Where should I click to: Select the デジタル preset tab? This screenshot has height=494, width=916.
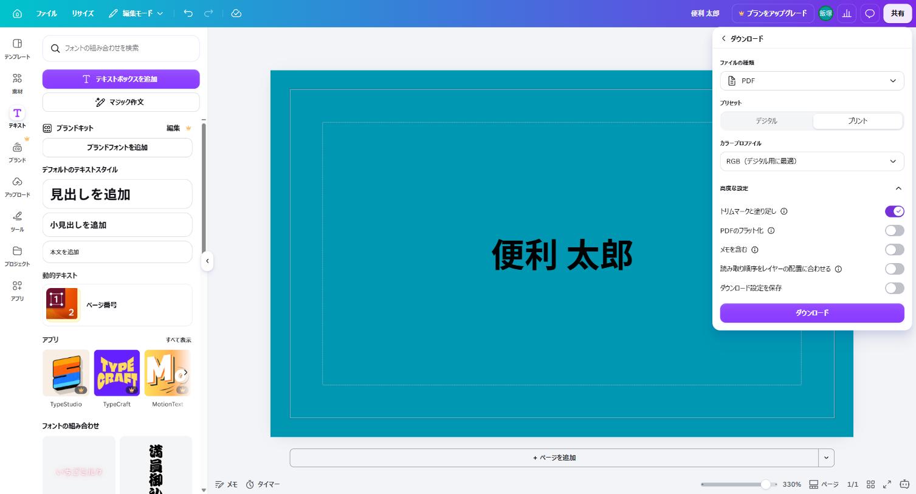point(766,121)
